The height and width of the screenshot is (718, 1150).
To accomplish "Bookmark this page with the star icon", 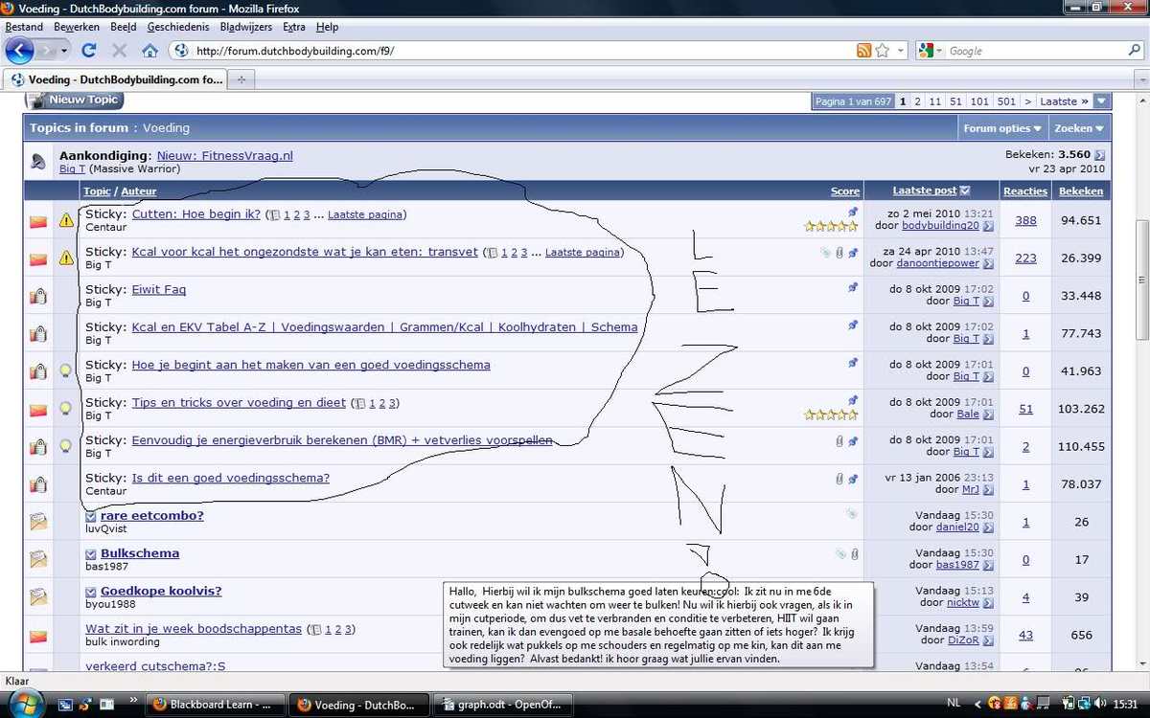I will coord(883,51).
